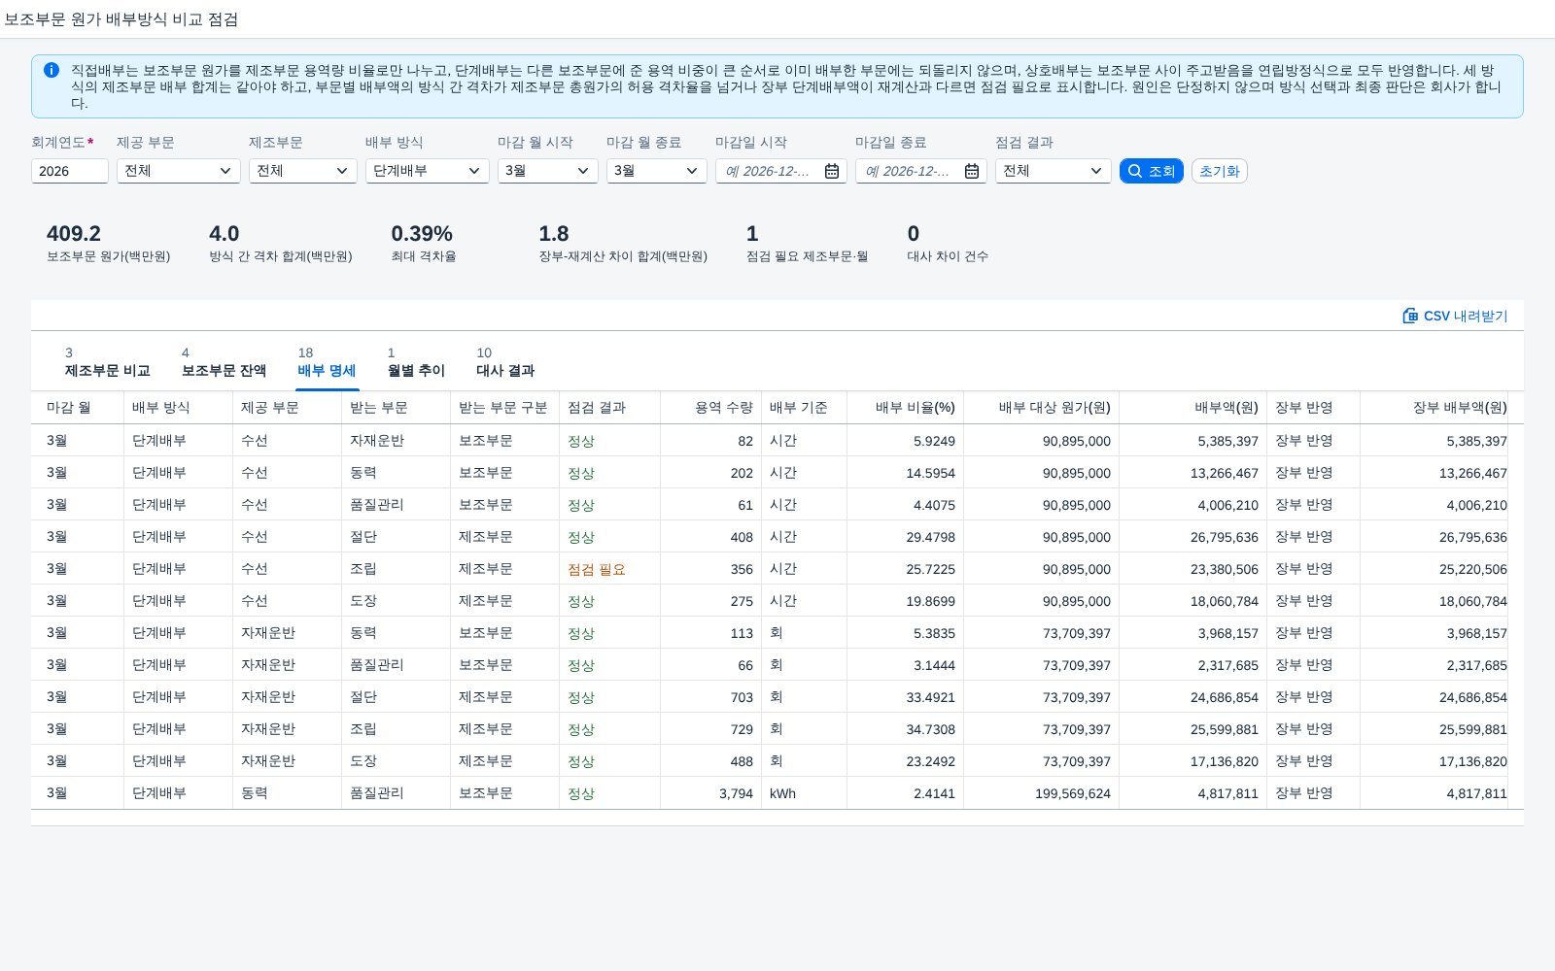Screen dimensions: 1555x971
Task: Click the 조회 search button
Action: (1152, 171)
